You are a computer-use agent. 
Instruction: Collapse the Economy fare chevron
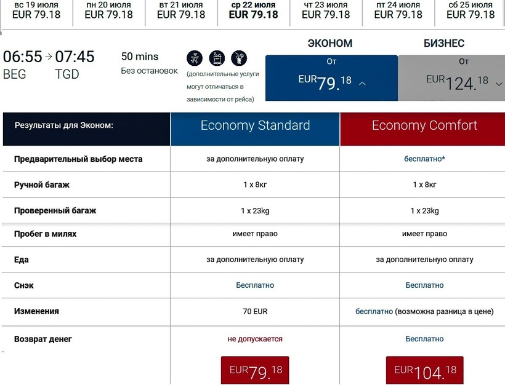coord(362,84)
